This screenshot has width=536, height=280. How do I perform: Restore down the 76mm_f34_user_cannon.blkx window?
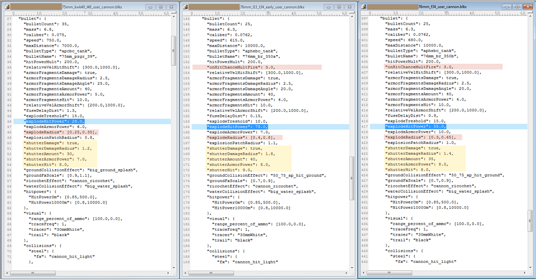518,7
